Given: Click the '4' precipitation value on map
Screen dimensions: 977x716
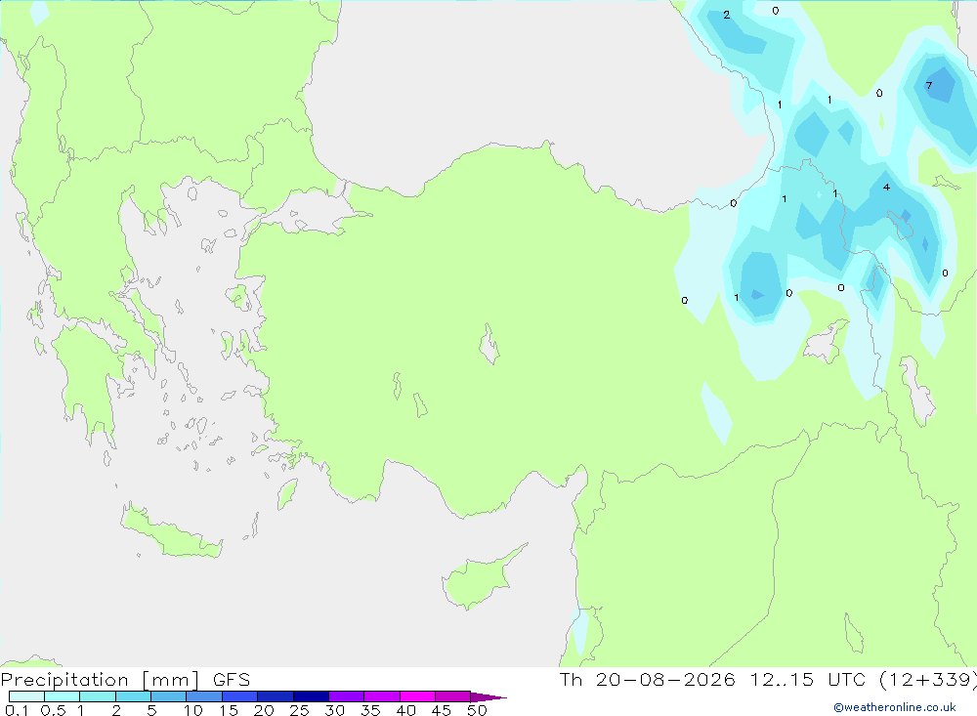Looking at the screenshot, I should pyautogui.click(x=886, y=187).
